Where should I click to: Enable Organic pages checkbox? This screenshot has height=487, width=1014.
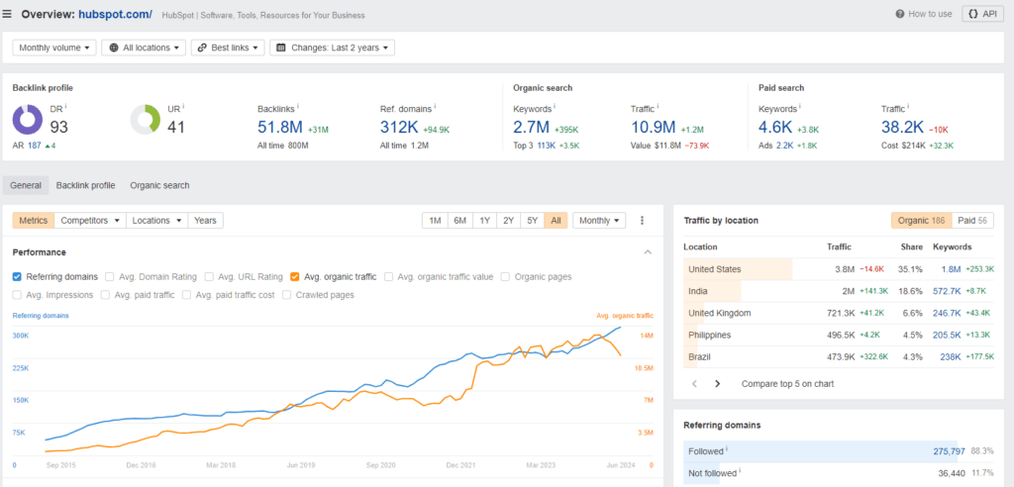click(x=506, y=277)
